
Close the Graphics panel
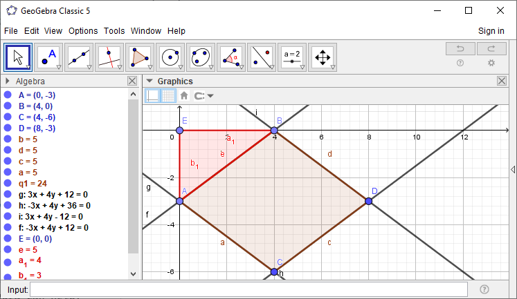click(x=502, y=81)
